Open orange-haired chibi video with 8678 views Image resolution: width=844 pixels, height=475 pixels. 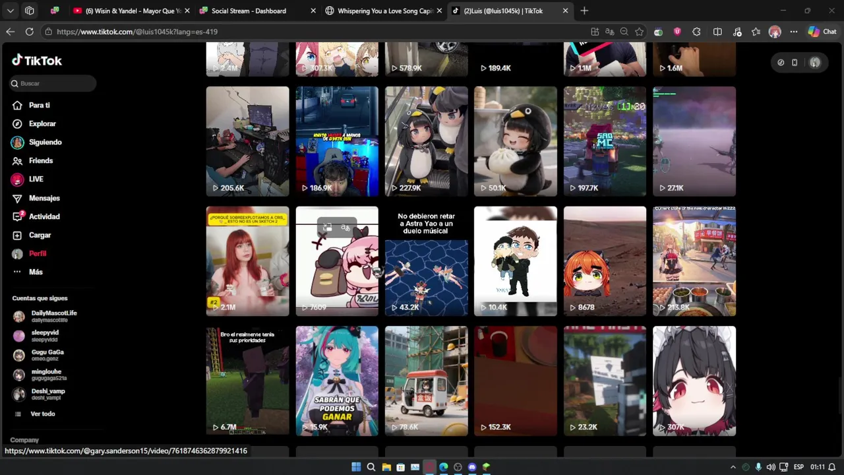605,261
